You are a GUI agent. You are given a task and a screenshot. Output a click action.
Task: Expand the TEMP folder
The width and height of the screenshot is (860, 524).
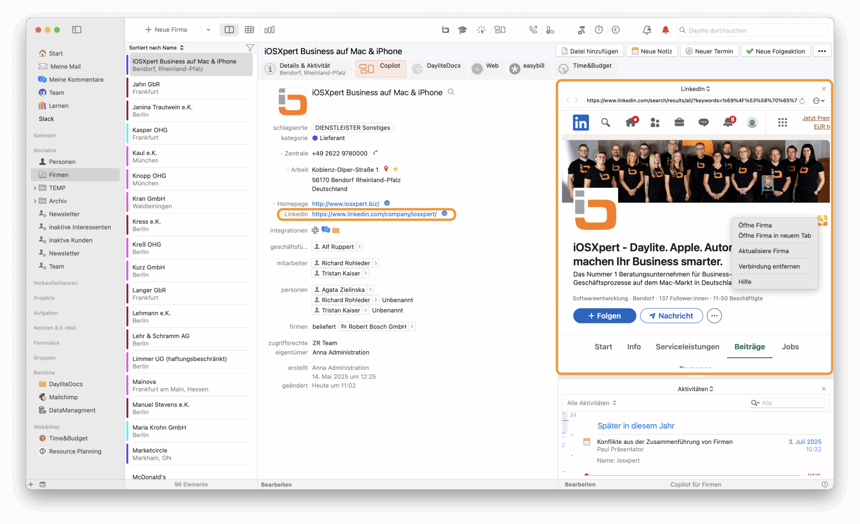tap(35, 188)
